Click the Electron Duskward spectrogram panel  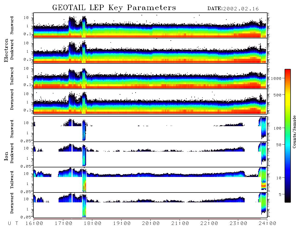click(150, 51)
